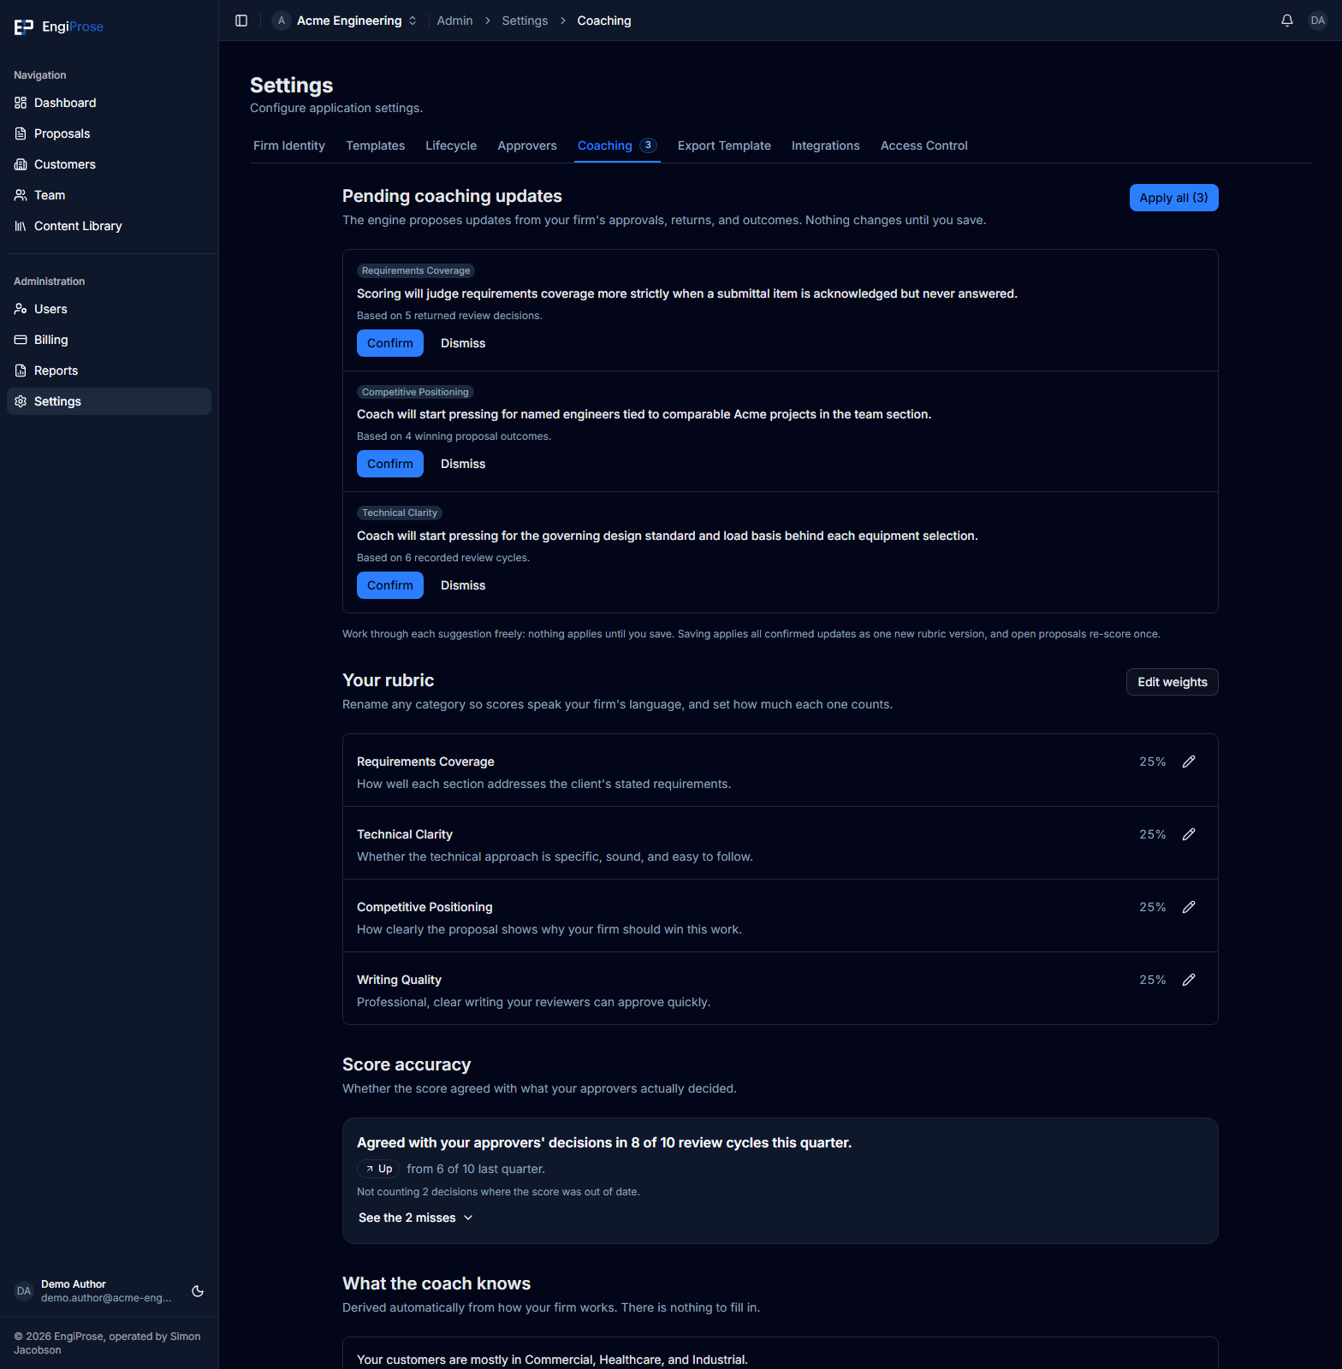
Task: Open the Acme Engineering organization switcher
Action: (x=345, y=21)
